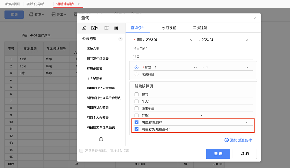
Task: Switch to the 分组设置 tab
Action: coord(169,28)
